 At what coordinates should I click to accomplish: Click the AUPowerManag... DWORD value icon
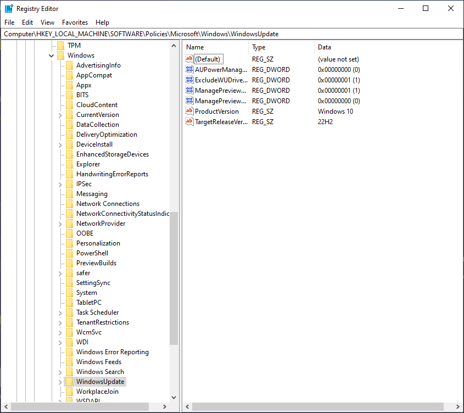tap(189, 69)
